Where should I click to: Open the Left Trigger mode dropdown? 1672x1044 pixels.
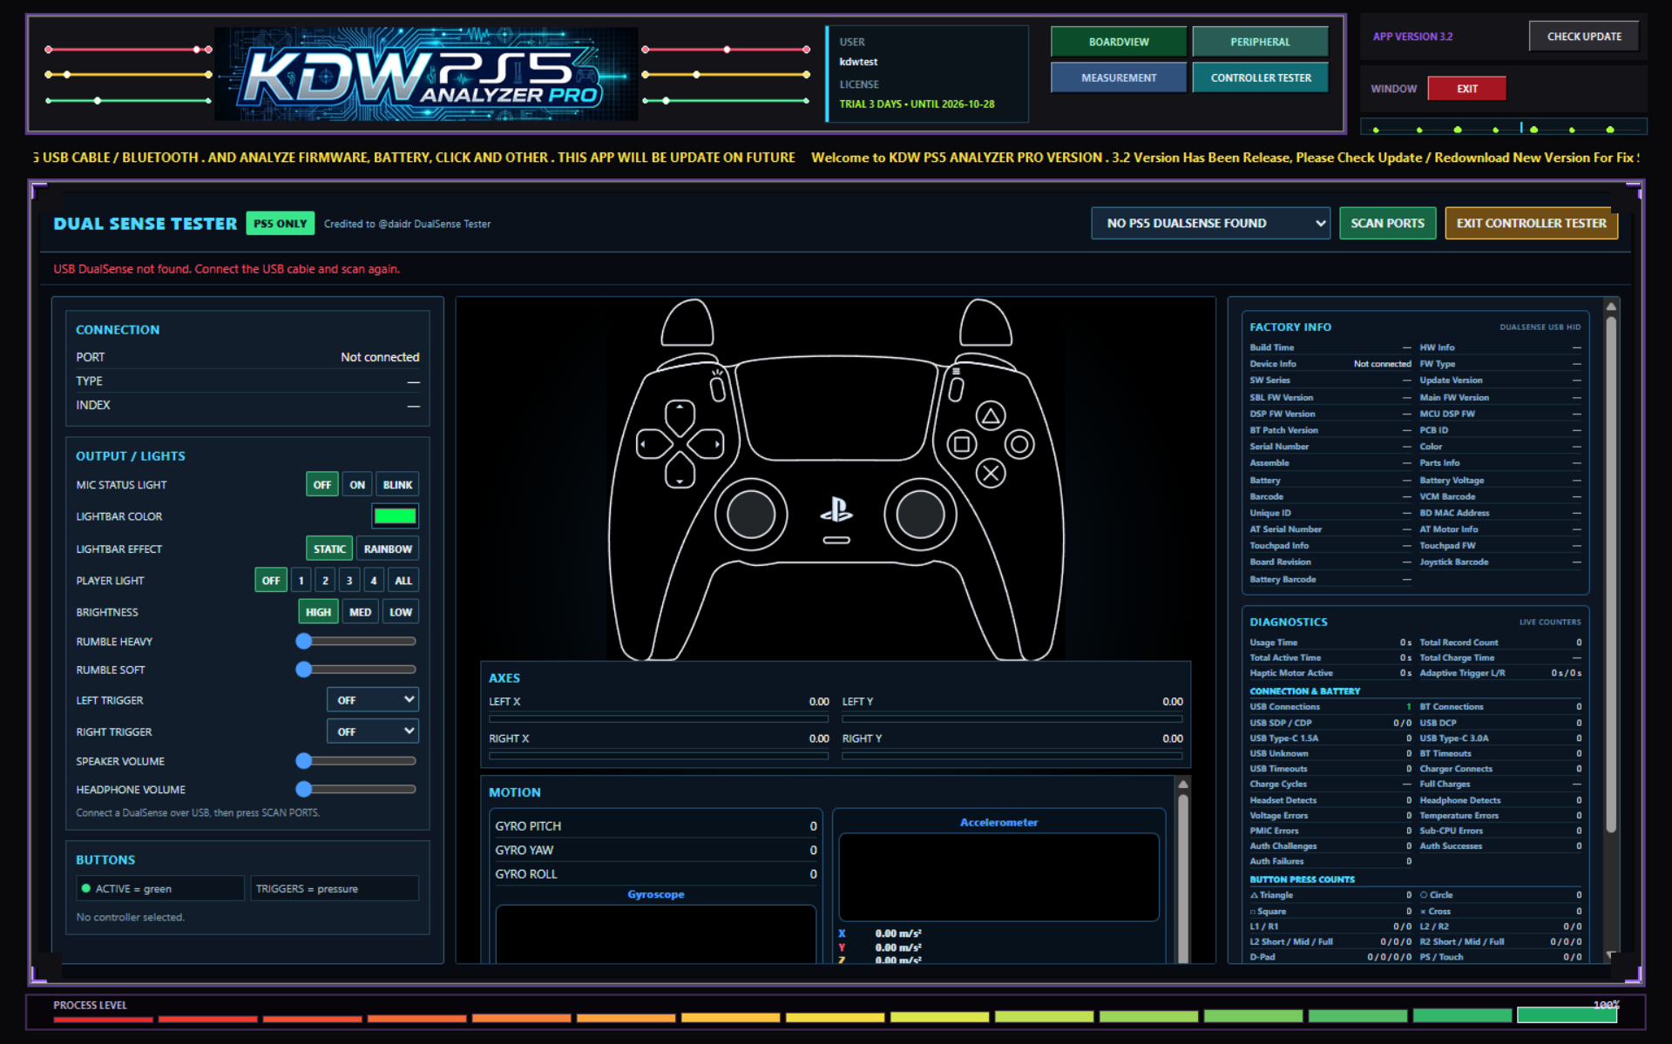click(373, 700)
